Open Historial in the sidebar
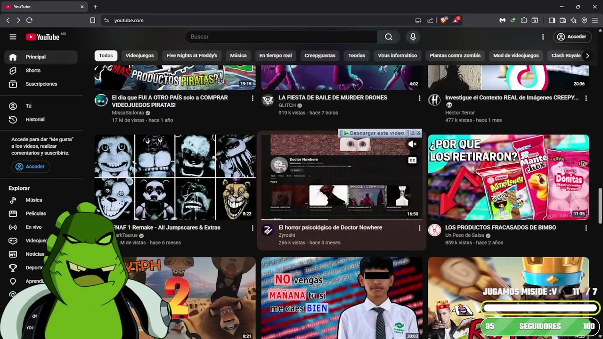The width and height of the screenshot is (603, 339). point(41,120)
